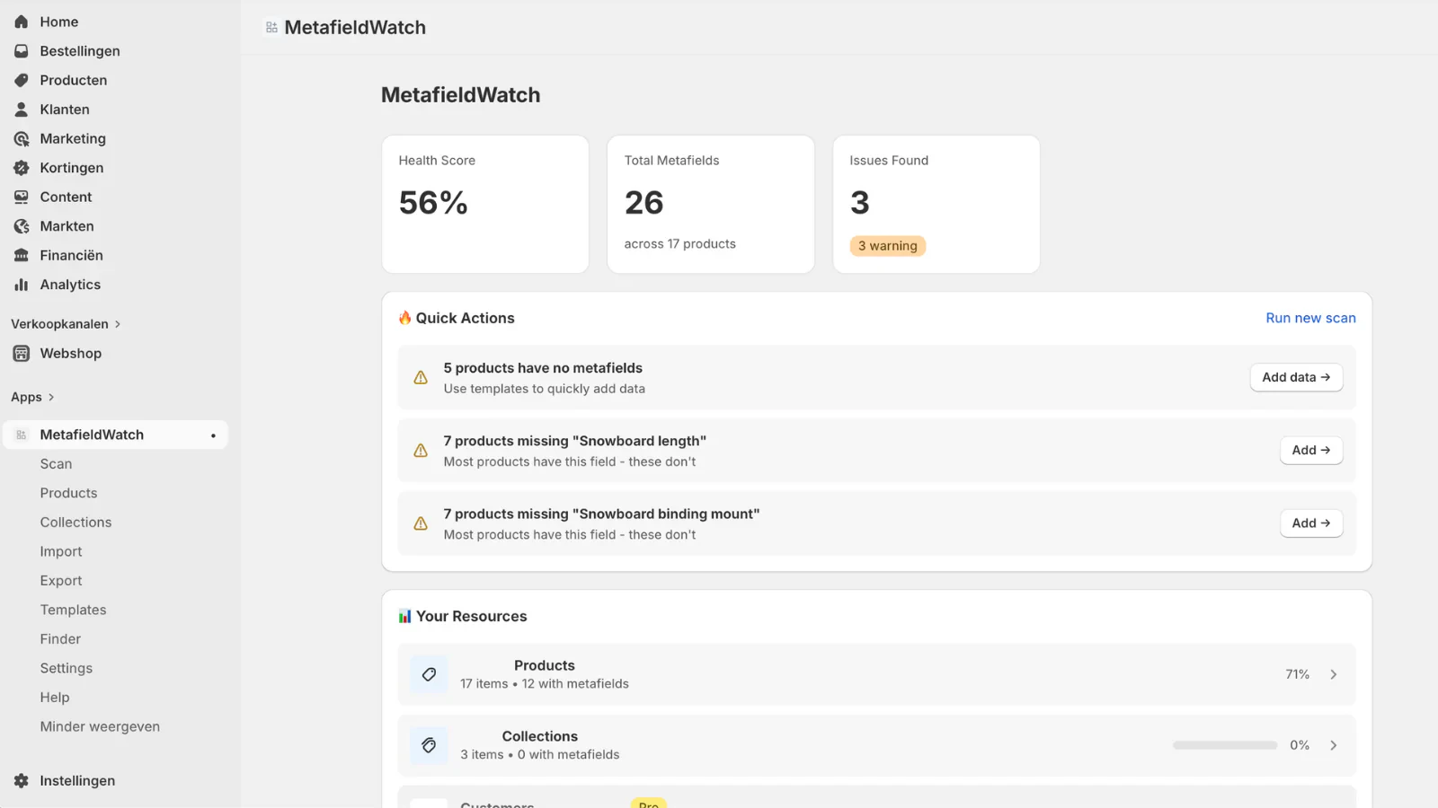Click the Products resource tag icon

pyautogui.click(x=429, y=674)
